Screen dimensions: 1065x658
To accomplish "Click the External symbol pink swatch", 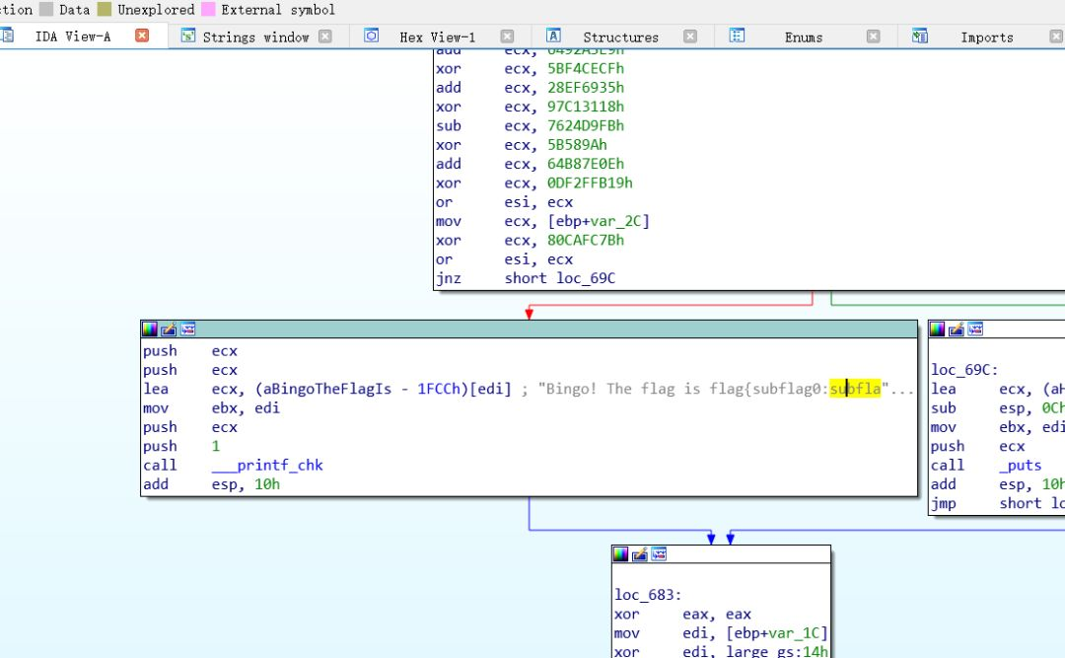I will 208,10.
